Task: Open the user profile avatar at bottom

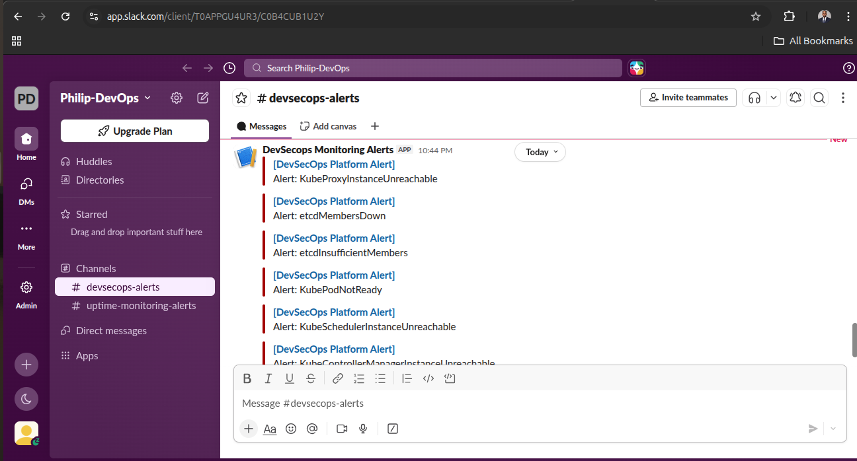Action: pos(26,433)
